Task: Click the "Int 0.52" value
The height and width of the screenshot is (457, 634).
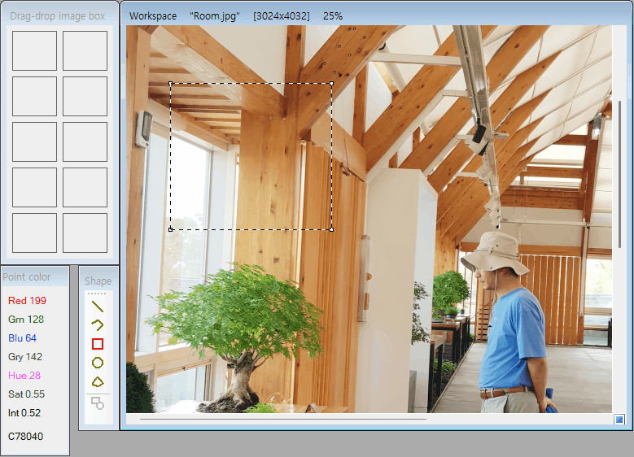Action: coord(24,413)
